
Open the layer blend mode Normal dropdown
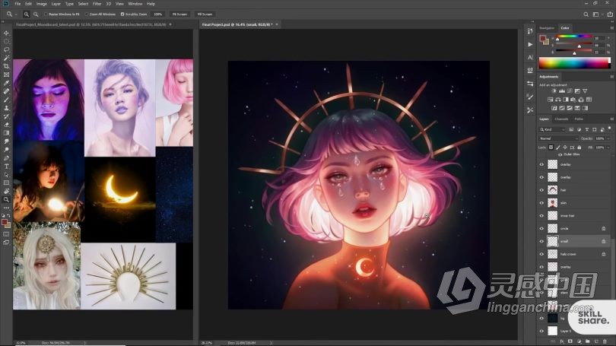point(558,138)
